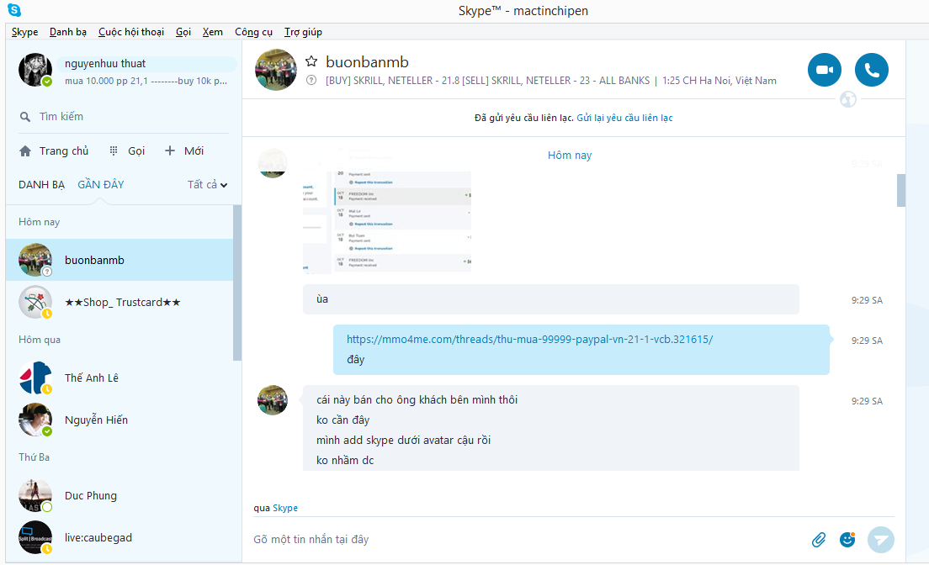This screenshot has height=565, width=929.
Task: Click the send message arrow button
Action: pos(881,540)
